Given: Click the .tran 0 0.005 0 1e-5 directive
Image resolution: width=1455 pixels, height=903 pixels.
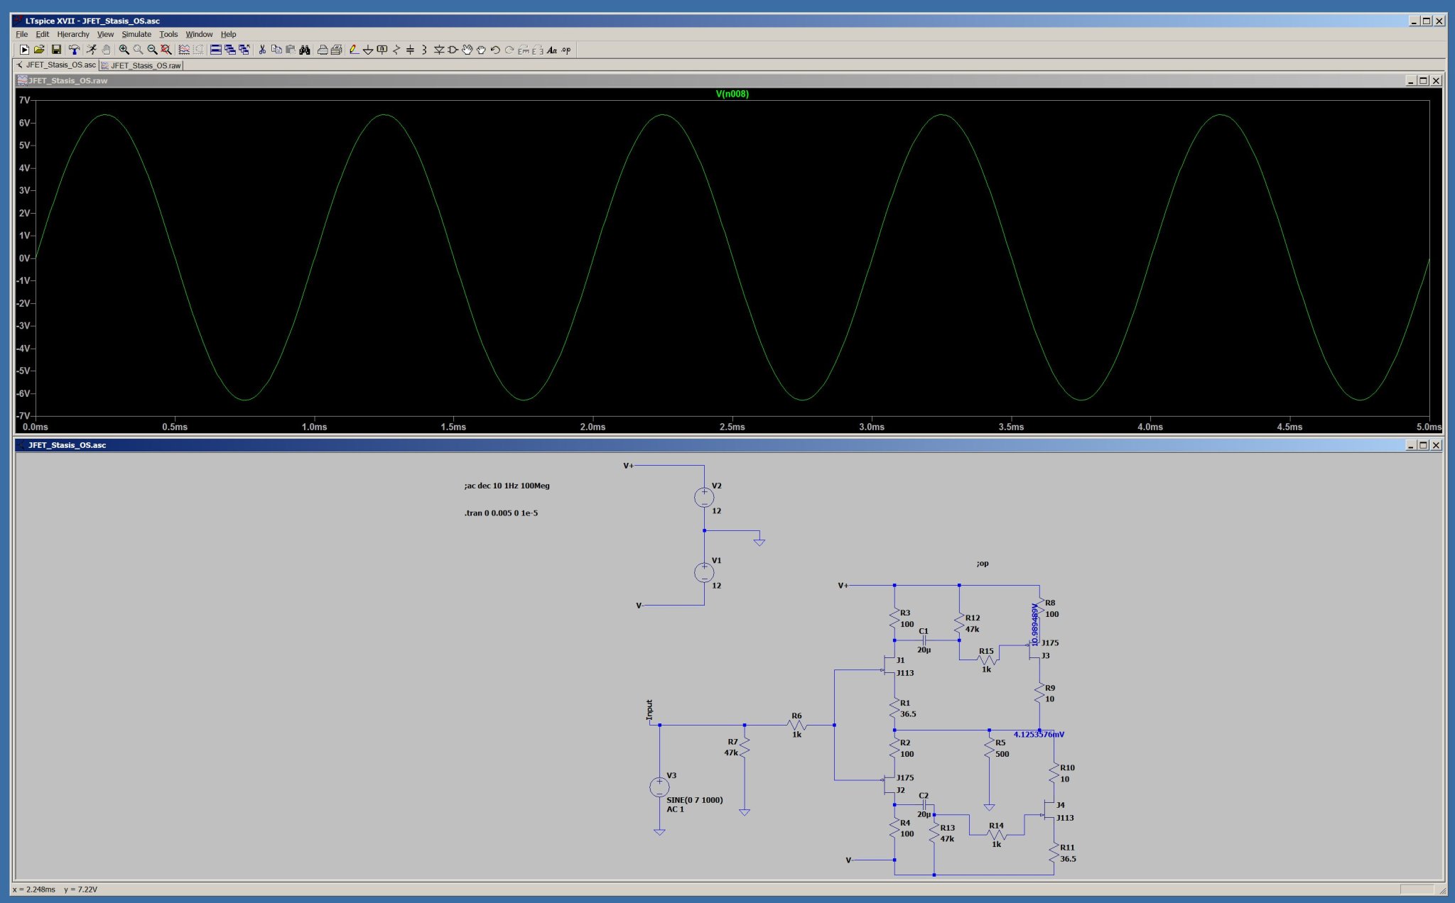Looking at the screenshot, I should click(501, 513).
